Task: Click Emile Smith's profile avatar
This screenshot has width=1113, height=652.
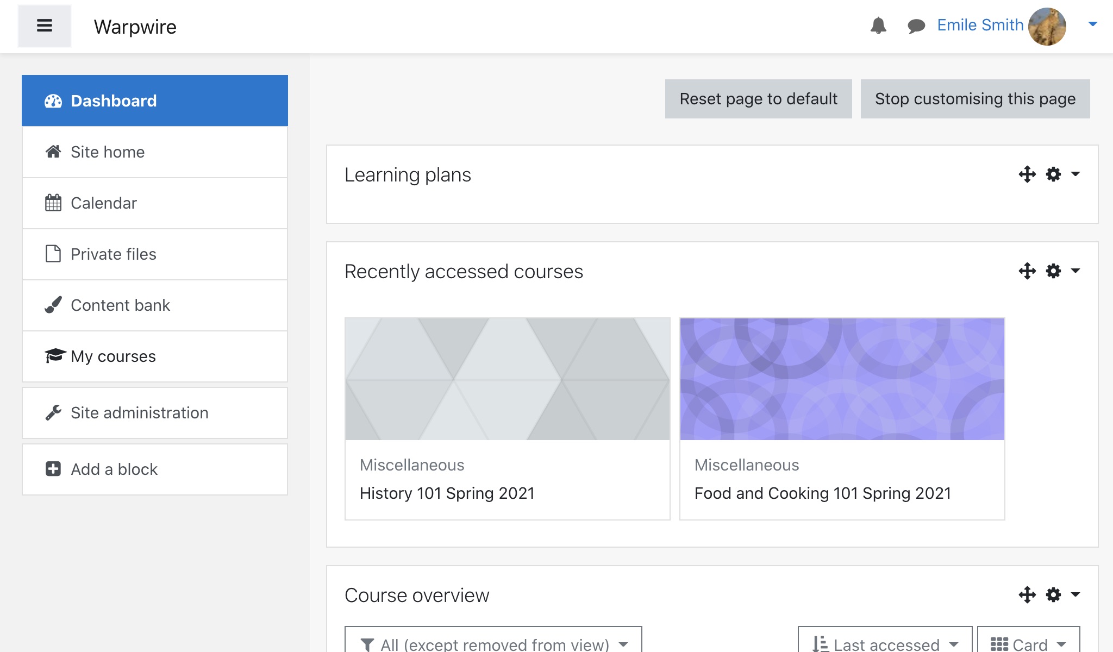Action: (1047, 26)
